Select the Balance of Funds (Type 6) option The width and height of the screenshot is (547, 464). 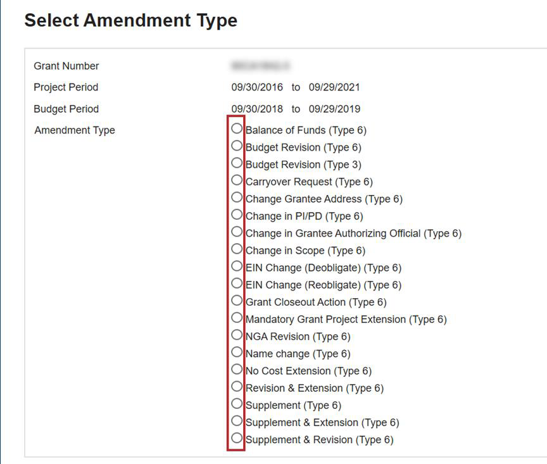click(x=237, y=129)
